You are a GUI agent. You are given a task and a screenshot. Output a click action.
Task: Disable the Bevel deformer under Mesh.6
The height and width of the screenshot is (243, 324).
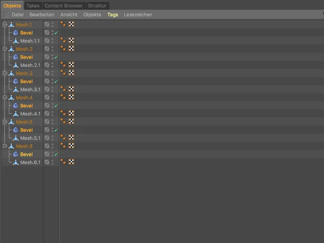(56, 154)
